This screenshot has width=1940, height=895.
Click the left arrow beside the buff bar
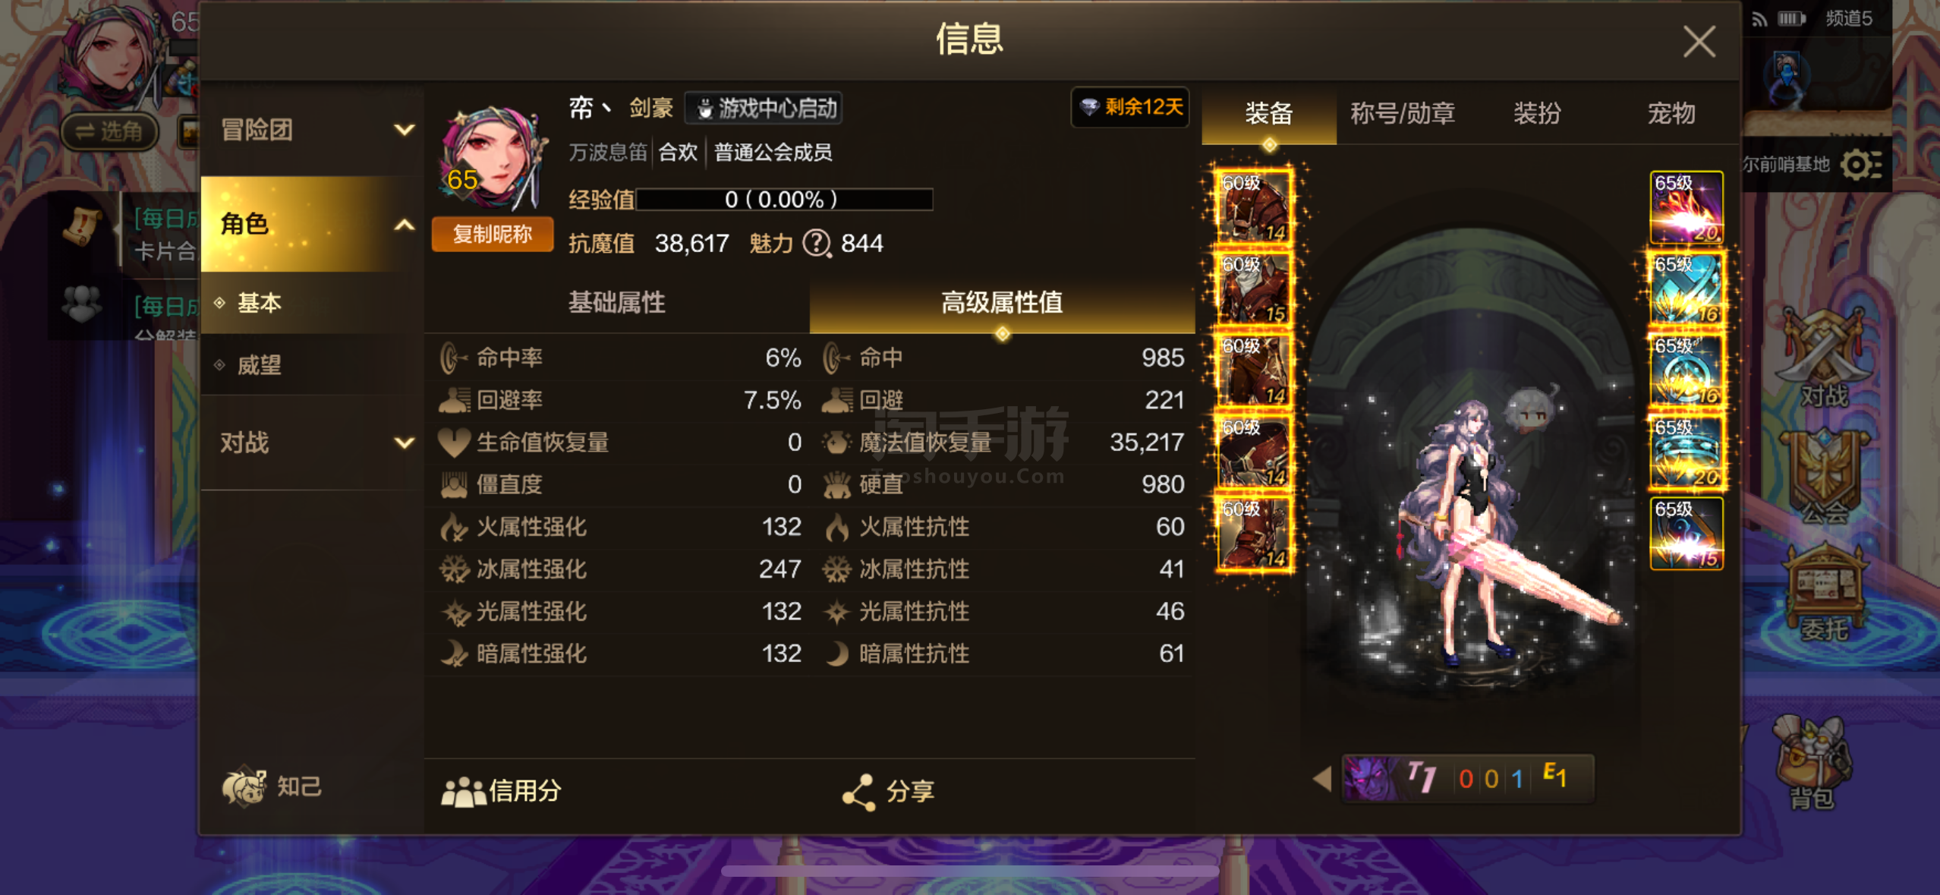pyautogui.click(x=1322, y=779)
